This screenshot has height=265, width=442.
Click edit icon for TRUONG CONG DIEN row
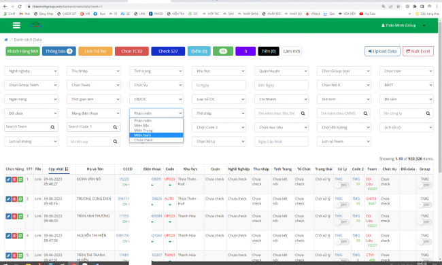pyautogui.click(x=8, y=199)
